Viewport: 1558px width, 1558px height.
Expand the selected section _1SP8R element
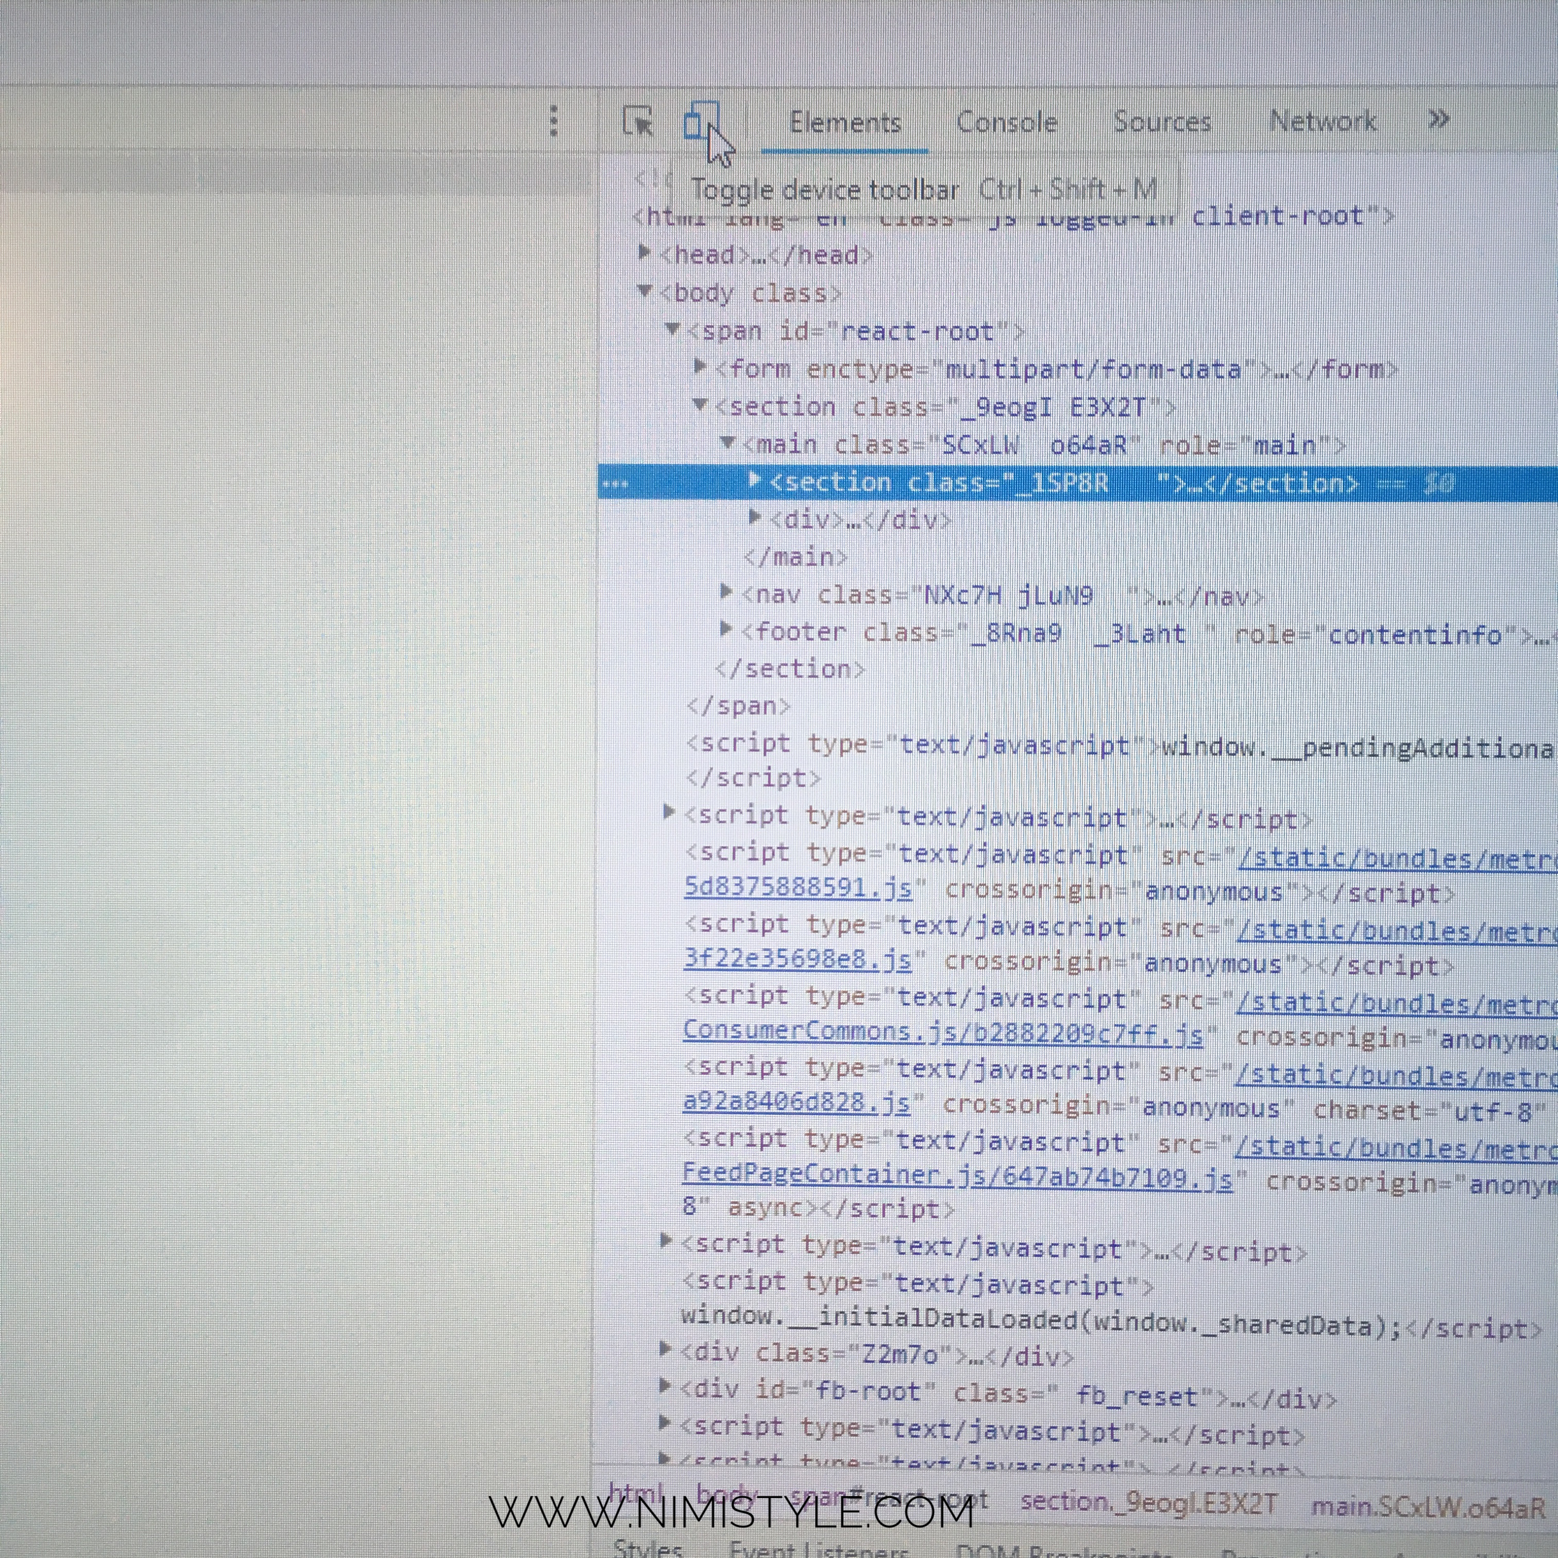[755, 480]
